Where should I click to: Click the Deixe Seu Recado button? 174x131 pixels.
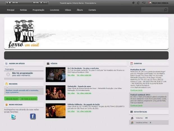[x=12, y=99]
